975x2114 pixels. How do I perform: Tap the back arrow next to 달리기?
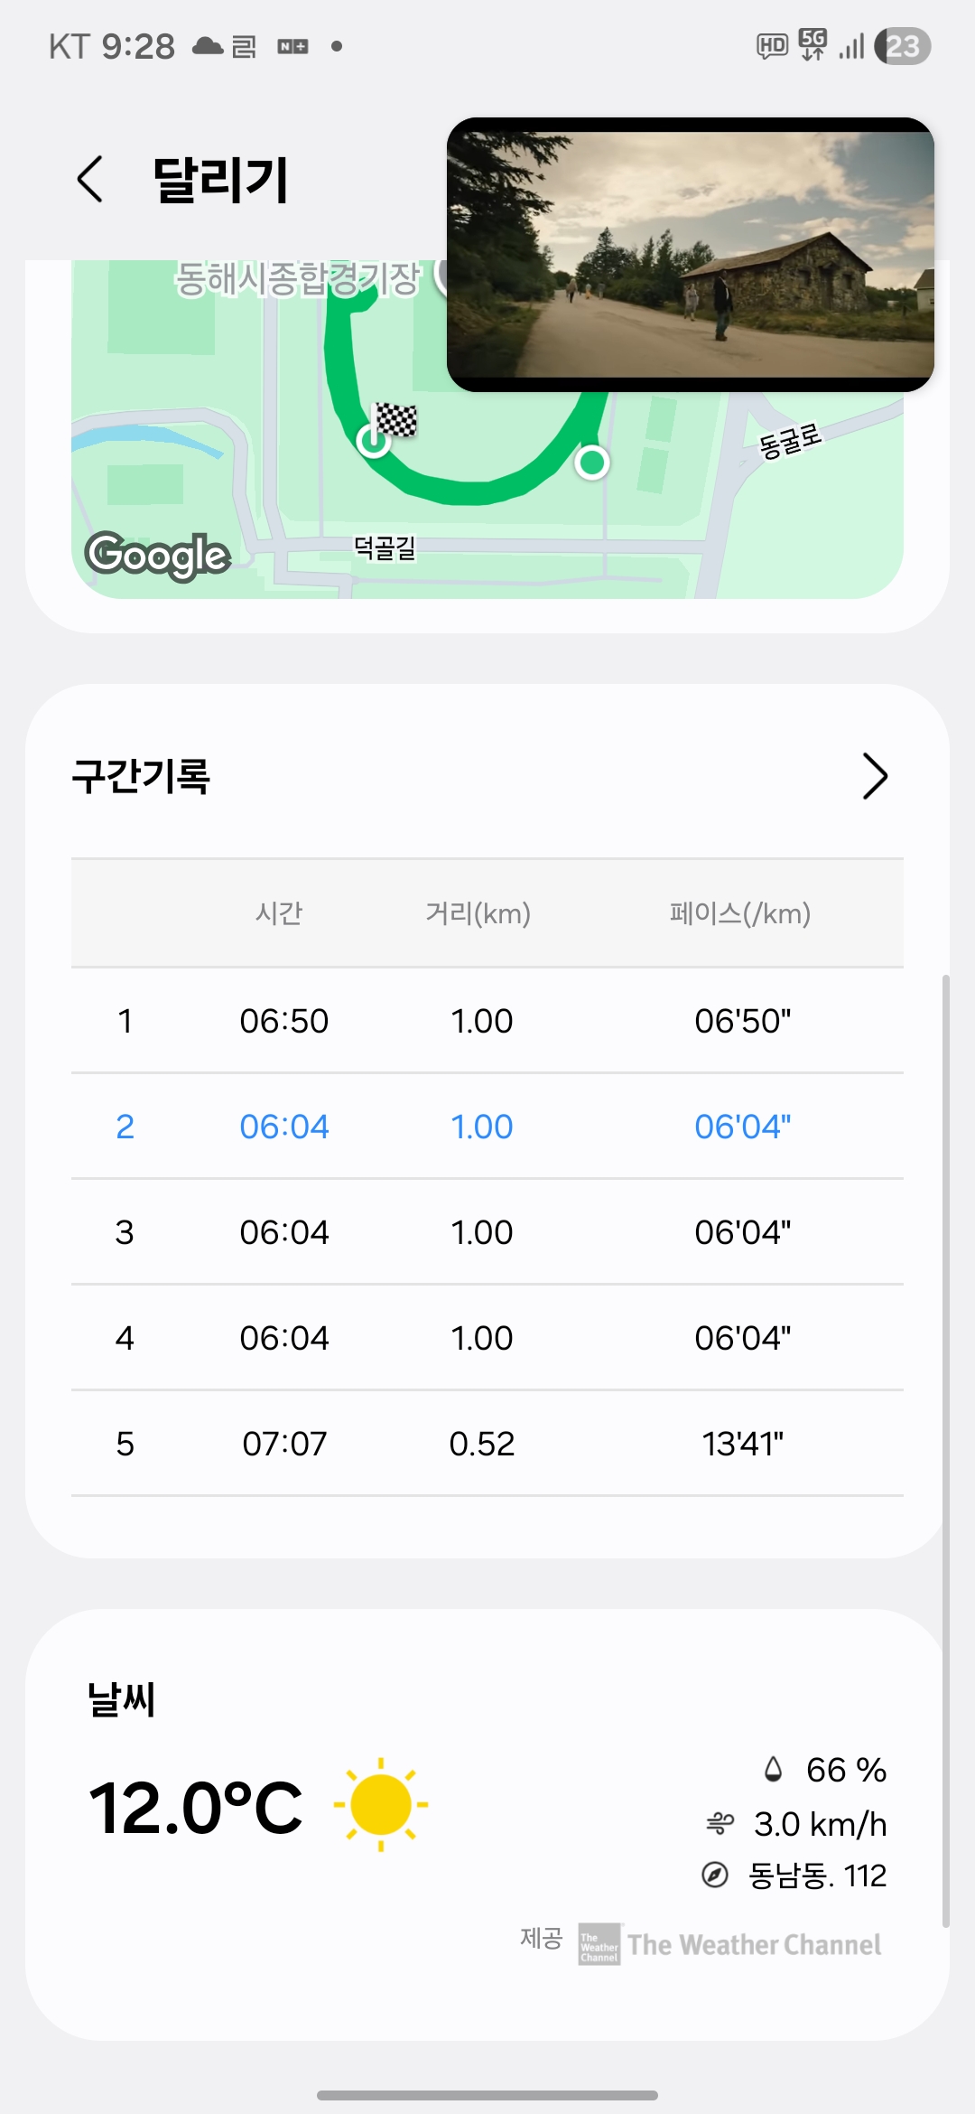tap(90, 179)
